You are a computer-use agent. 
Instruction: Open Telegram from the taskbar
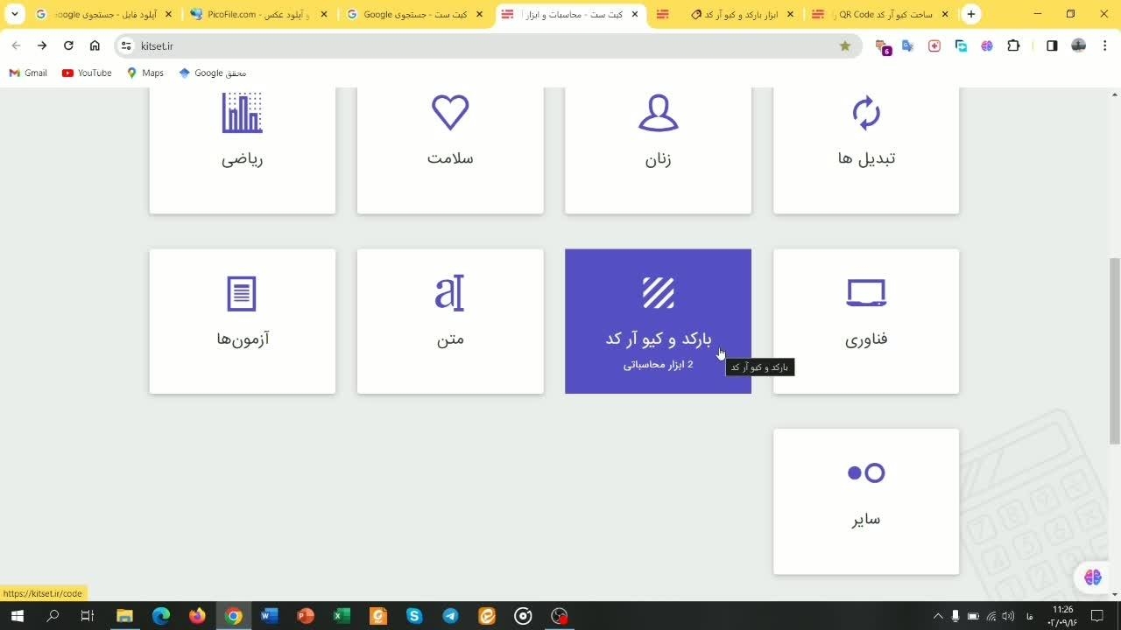(x=450, y=616)
